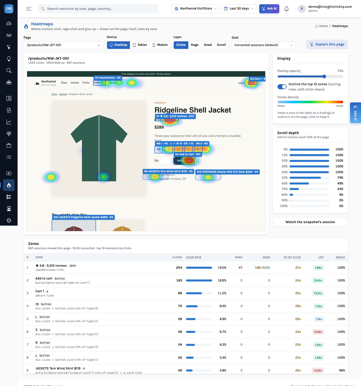The image size is (361, 386).
Task: Open the line chart sidebar icon
Action: tap(9, 122)
